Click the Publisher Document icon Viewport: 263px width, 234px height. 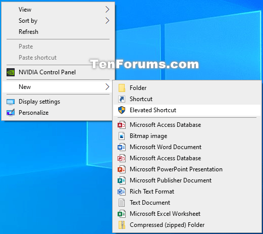[x=122, y=180]
